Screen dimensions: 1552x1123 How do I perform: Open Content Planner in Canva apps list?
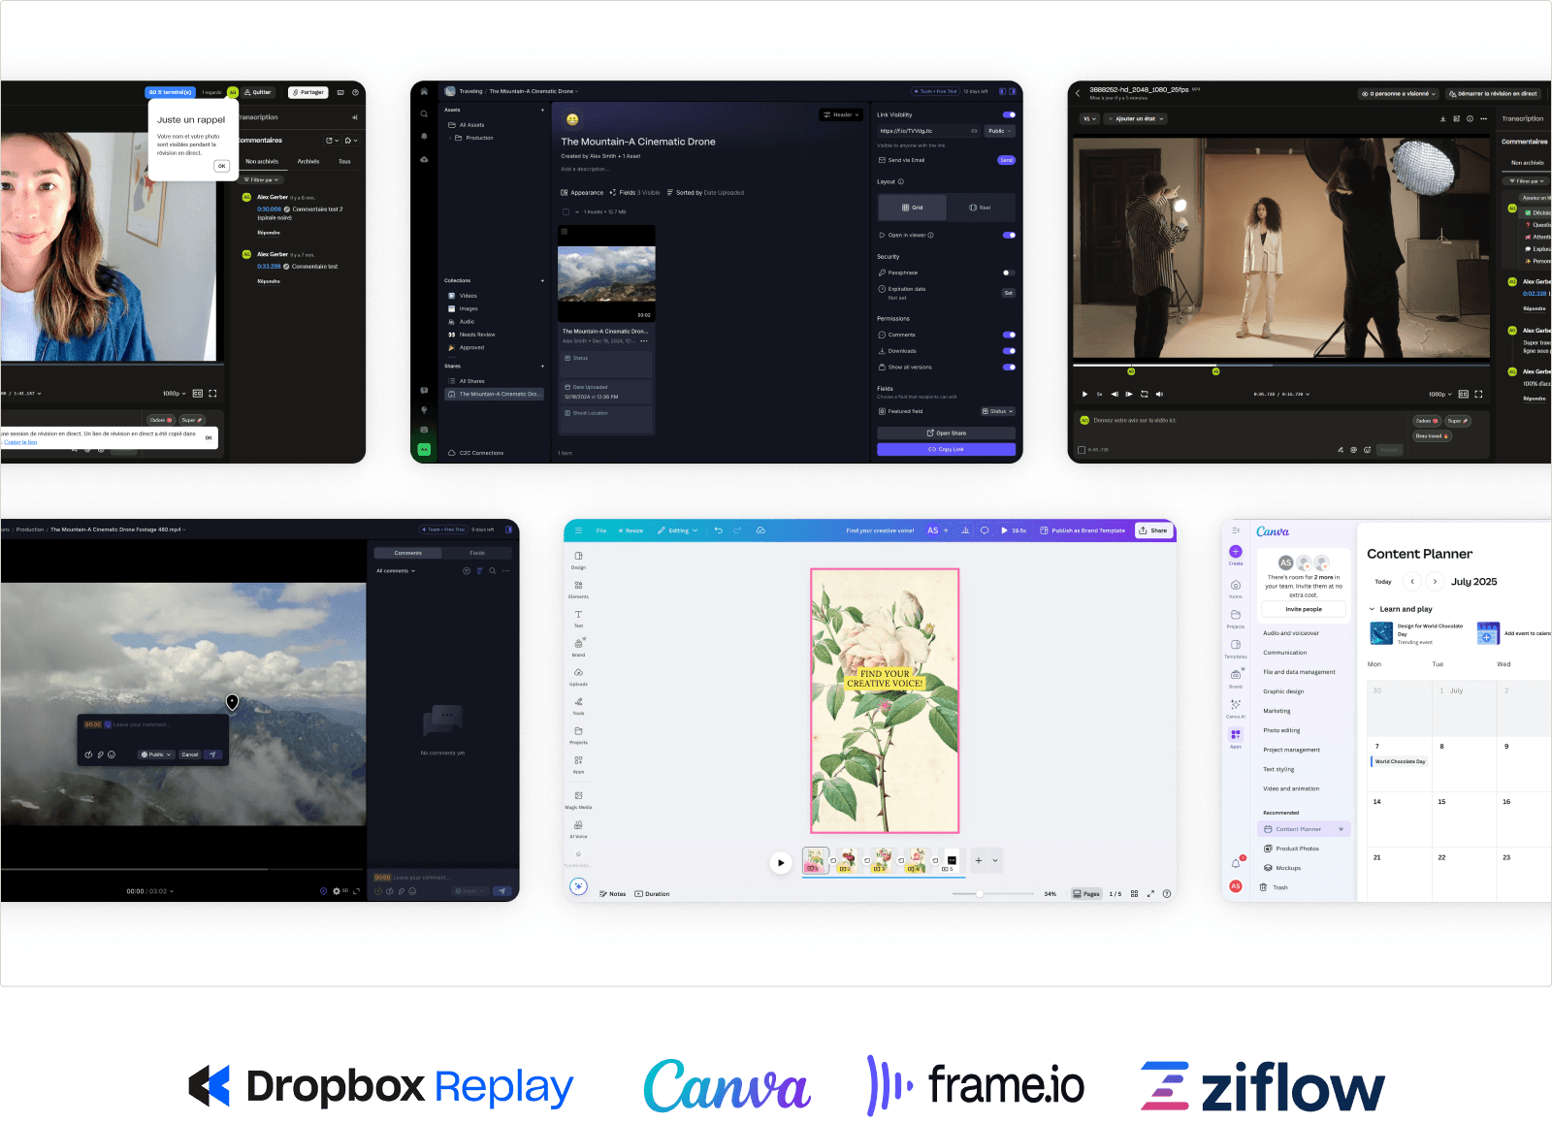click(1305, 829)
